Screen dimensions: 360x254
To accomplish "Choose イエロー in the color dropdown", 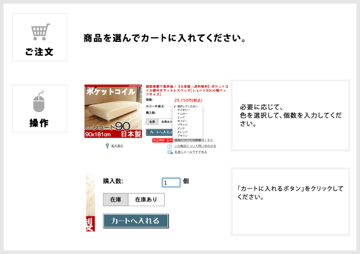I will (x=182, y=114).
